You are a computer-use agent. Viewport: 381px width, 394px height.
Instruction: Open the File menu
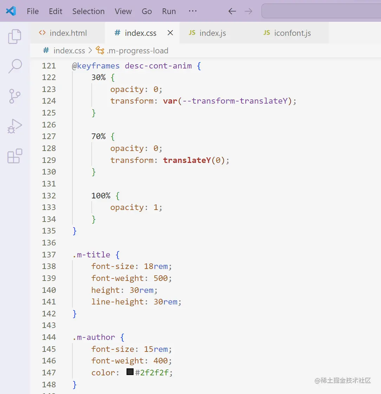(33, 11)
